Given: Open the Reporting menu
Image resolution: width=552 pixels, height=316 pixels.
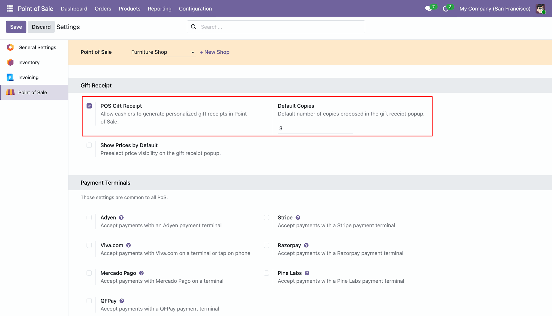Looking at the screenshot, I should tap(160, 9).
